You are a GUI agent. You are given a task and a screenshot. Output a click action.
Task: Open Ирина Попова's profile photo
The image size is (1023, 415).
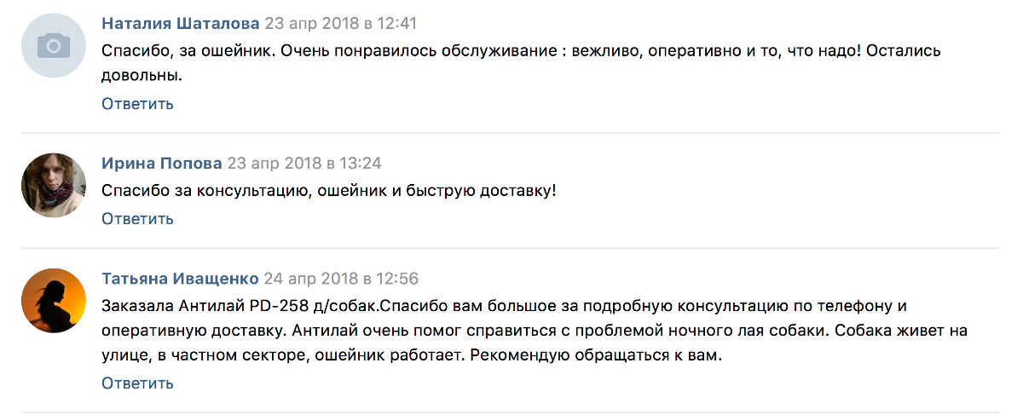pyautogui.click(x=54, y=185)
